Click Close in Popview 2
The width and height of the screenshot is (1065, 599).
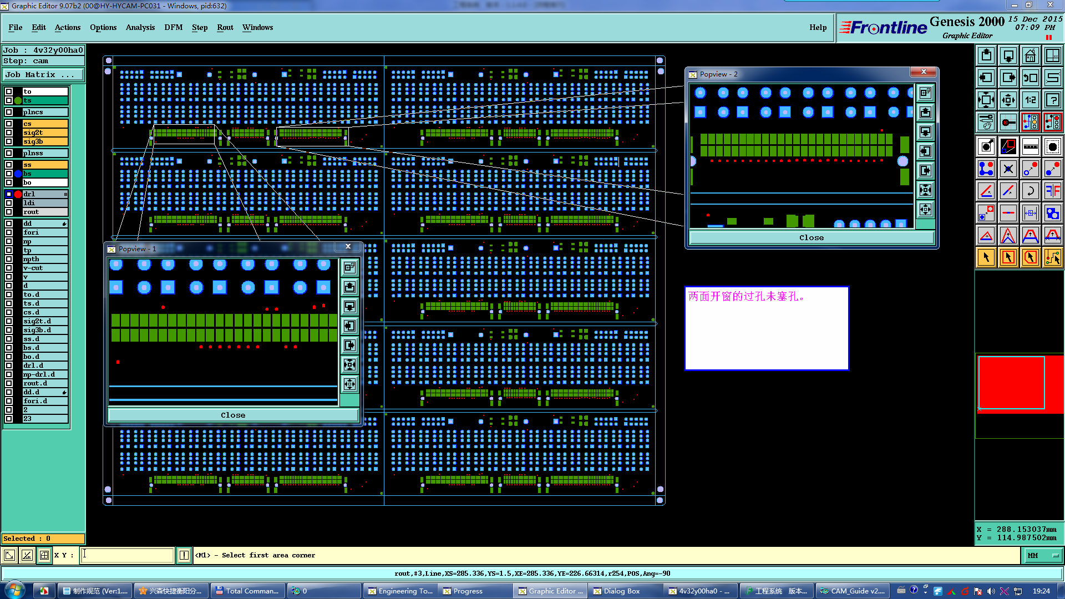coord(812,237)
